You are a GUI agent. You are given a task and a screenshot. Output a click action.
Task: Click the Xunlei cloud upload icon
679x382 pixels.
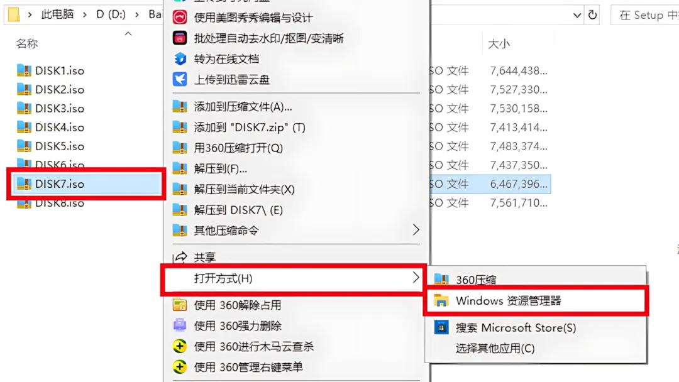coord(180,79)
